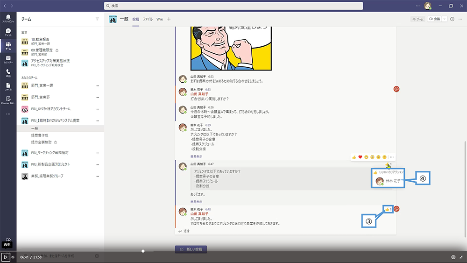Open the Activity bell in left rail

coord(8,18)
